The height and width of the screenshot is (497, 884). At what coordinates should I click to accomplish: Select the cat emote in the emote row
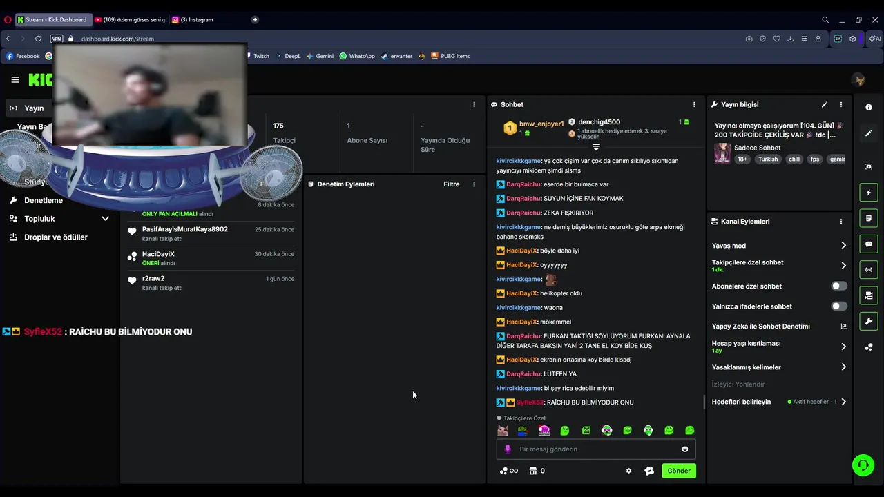pos(503,430)
